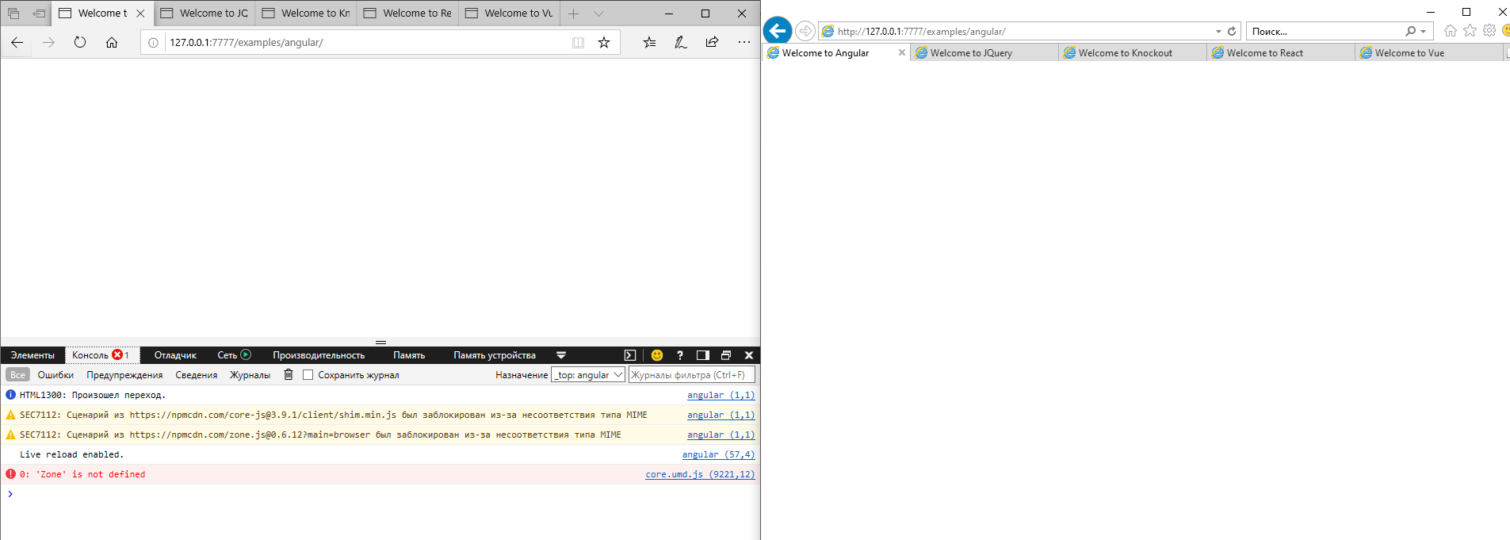Open IE favorites star icon

pos(1470,30)
